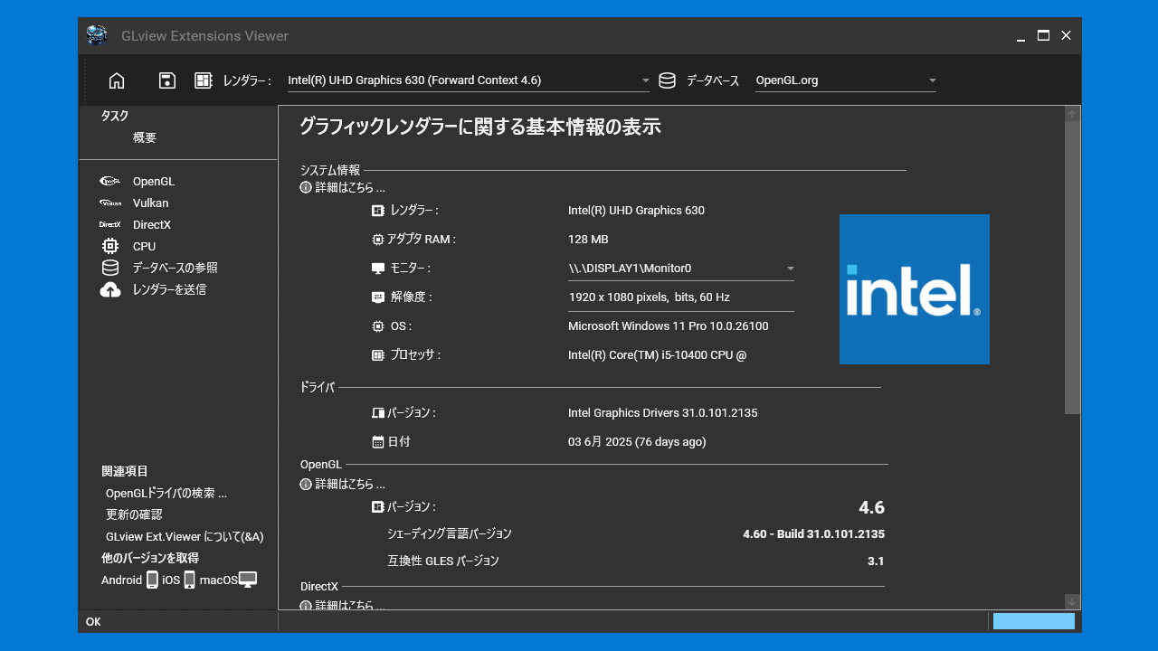Click the Android link text

(x=121, y=580)
